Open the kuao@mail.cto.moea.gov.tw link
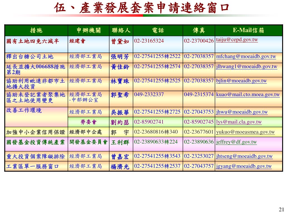 tap(248, 95)
